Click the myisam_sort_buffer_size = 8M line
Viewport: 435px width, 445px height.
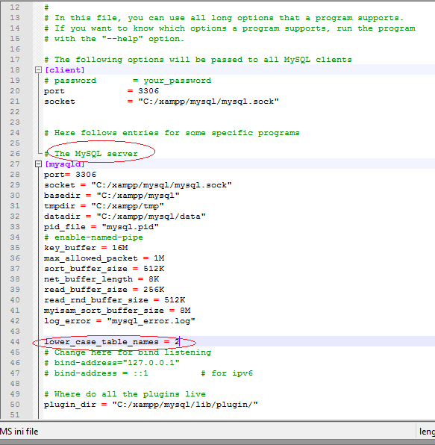tap(117, 311)
